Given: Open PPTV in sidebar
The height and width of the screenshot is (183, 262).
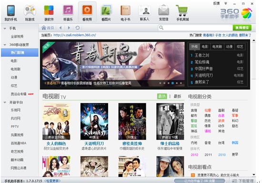Looking at the screenshot, I should click(x=15, y=127).
